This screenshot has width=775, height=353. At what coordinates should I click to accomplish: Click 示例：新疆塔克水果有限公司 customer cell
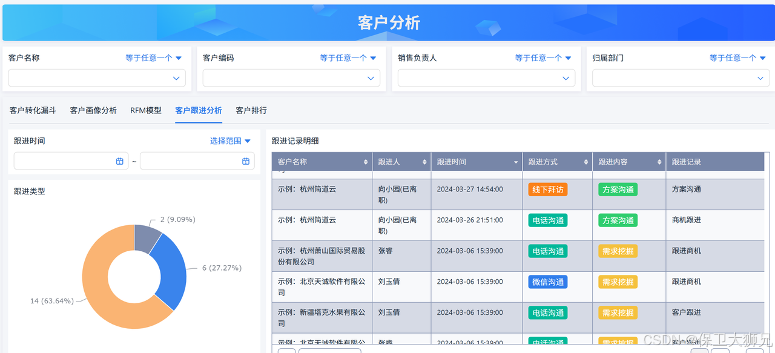(x=322, y=318)
